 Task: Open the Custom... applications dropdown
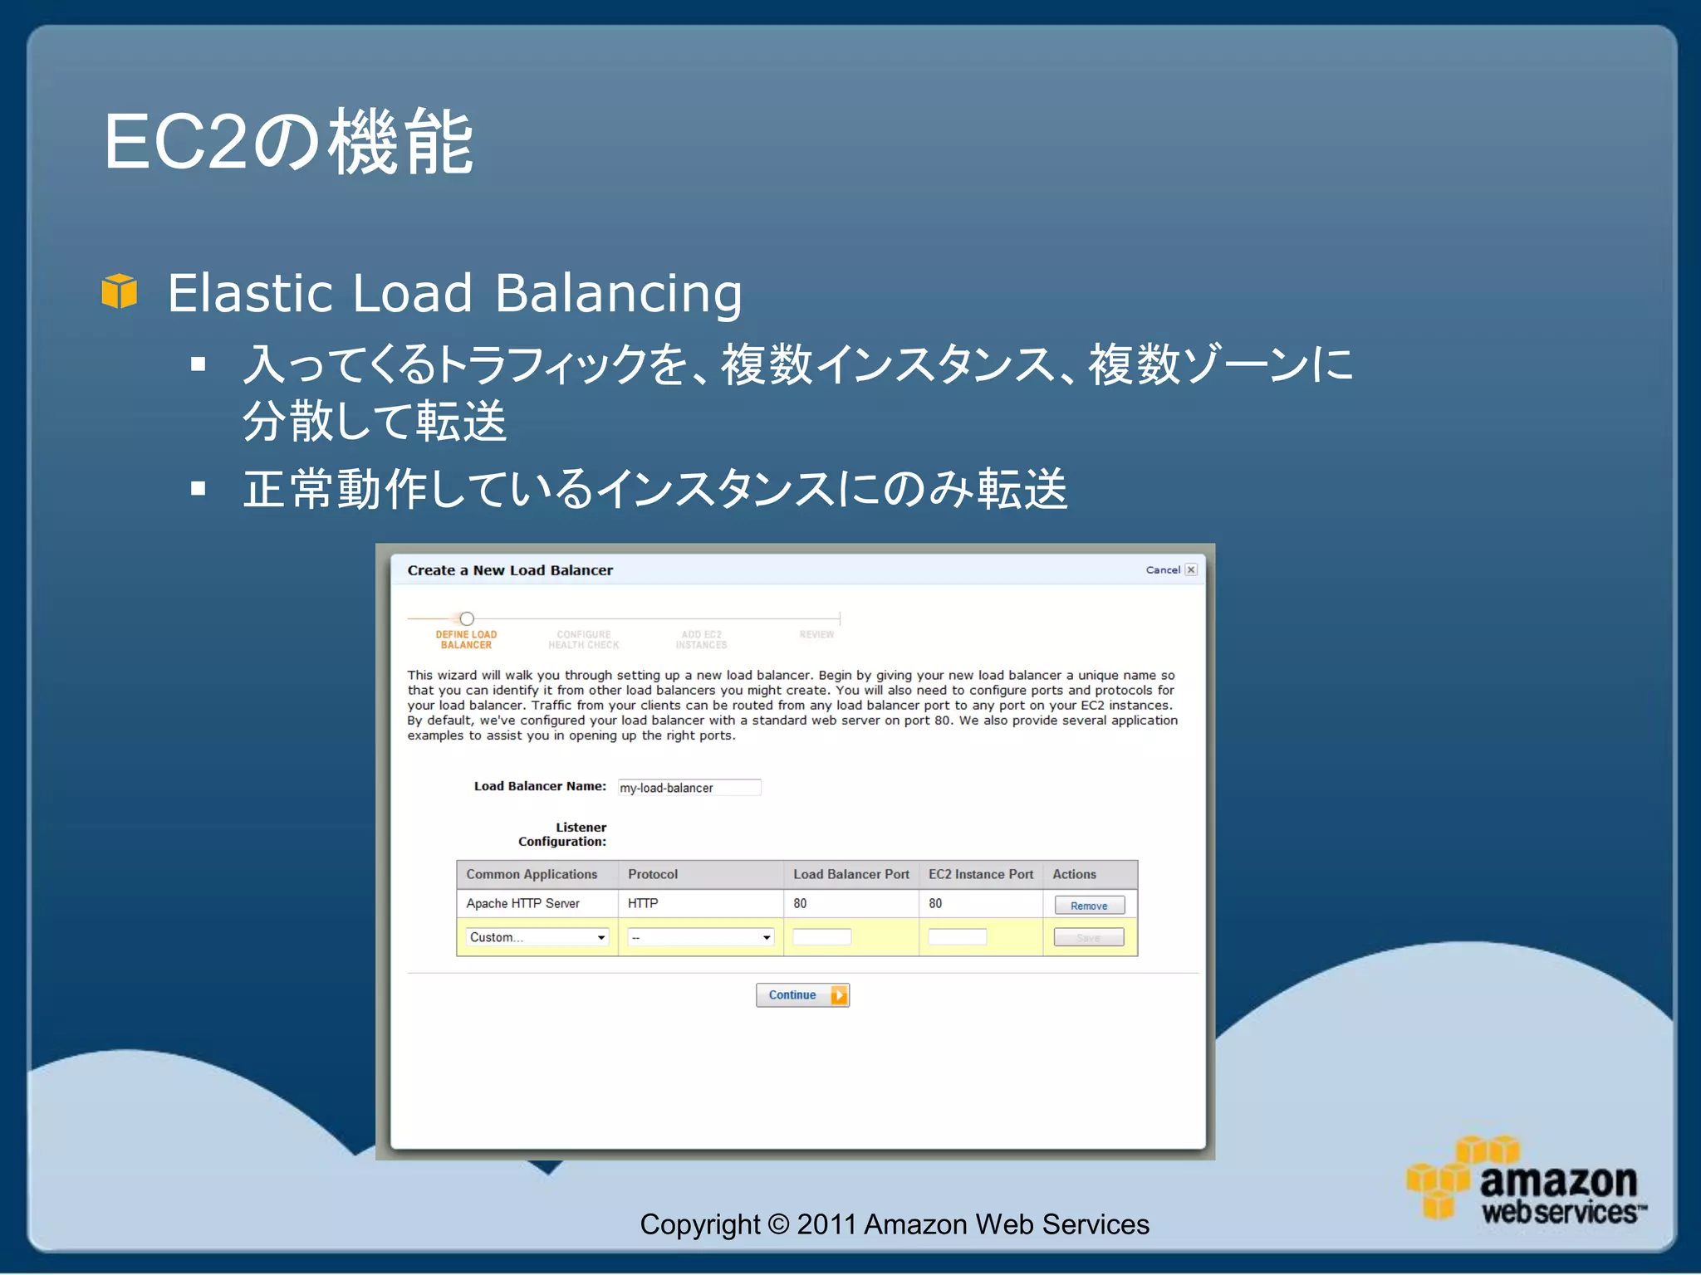coord(537,937)
